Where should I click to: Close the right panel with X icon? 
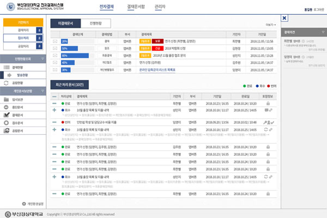[284, 18]
